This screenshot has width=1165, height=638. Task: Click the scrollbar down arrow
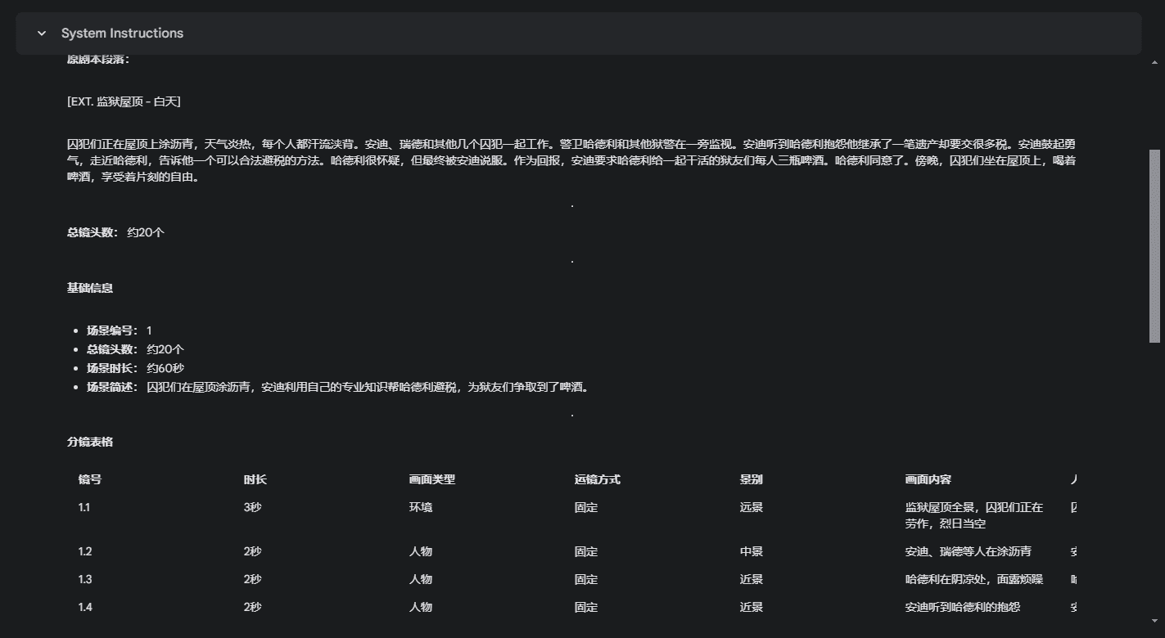coord(1154,621)
